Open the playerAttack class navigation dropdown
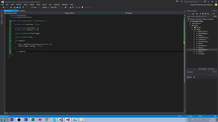 [x=95, y=13]
